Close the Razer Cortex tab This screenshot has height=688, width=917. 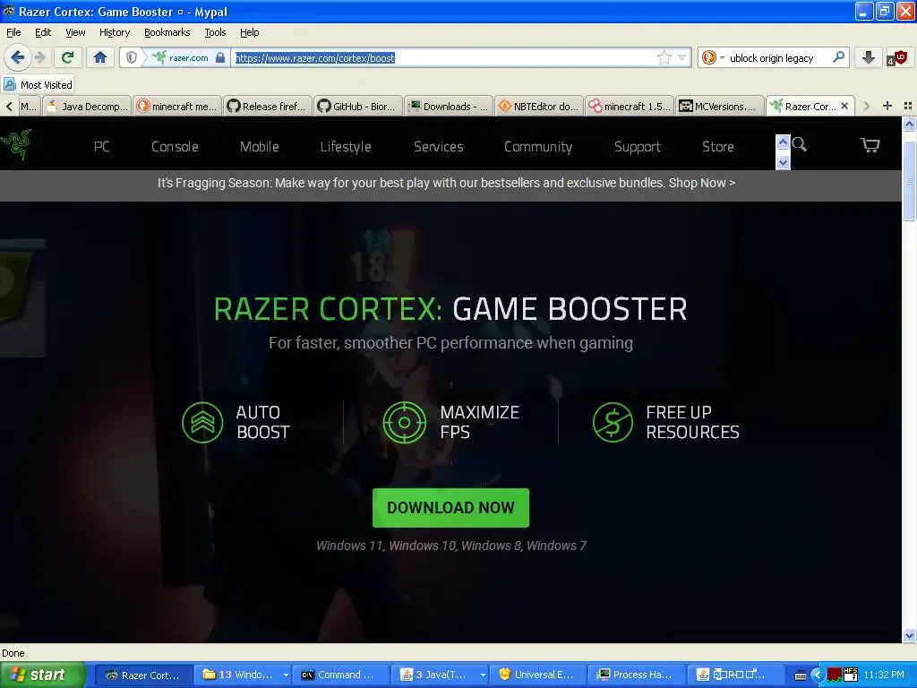pos(844,106)
